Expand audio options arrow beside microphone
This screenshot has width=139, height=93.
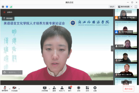point(10,89)
